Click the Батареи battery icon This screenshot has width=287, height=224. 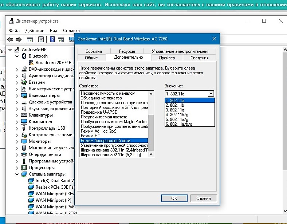click(24, 82)
